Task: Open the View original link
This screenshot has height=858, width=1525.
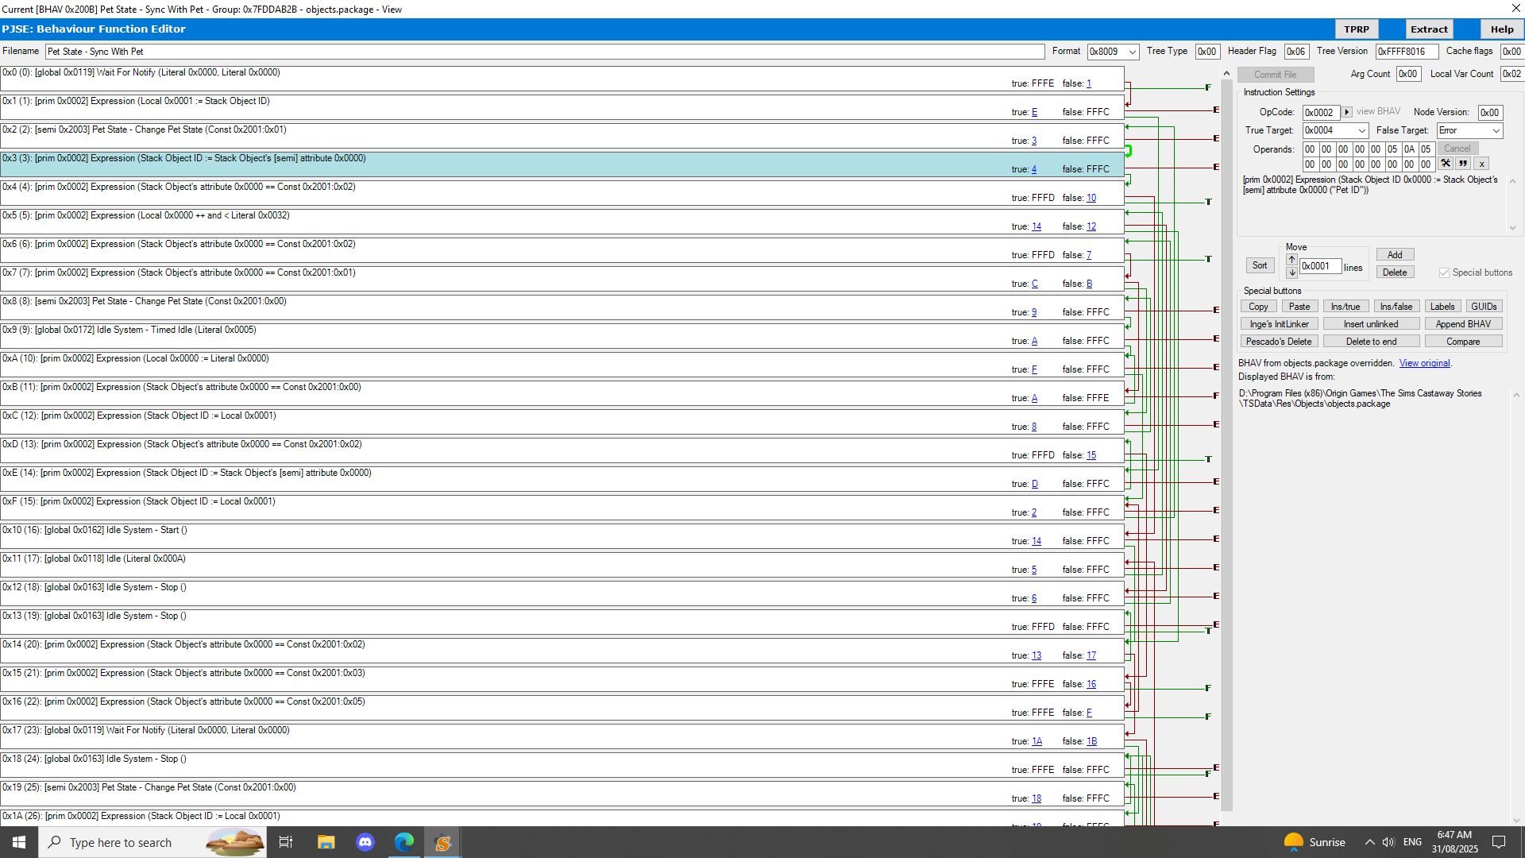Action: [1424, 363]
